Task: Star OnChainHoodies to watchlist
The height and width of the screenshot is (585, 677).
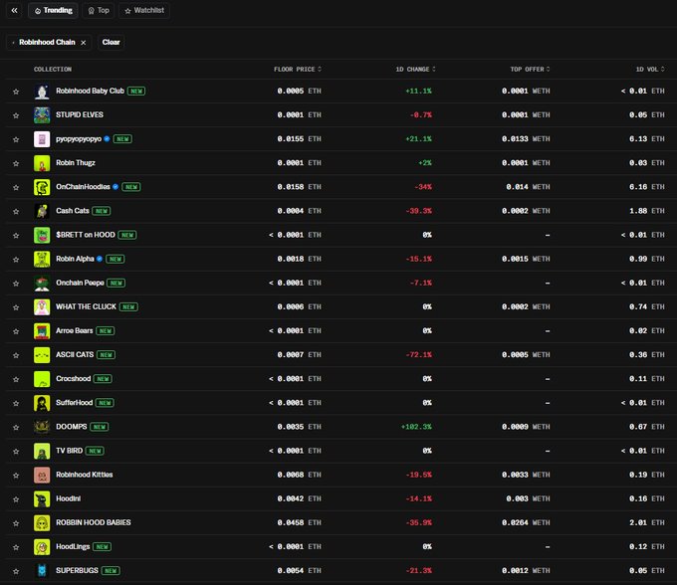Action: (x=16, y=187)
